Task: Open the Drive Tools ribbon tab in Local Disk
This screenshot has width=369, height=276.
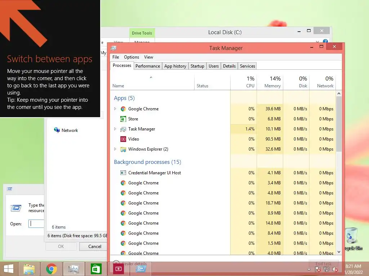Action: 142,33
